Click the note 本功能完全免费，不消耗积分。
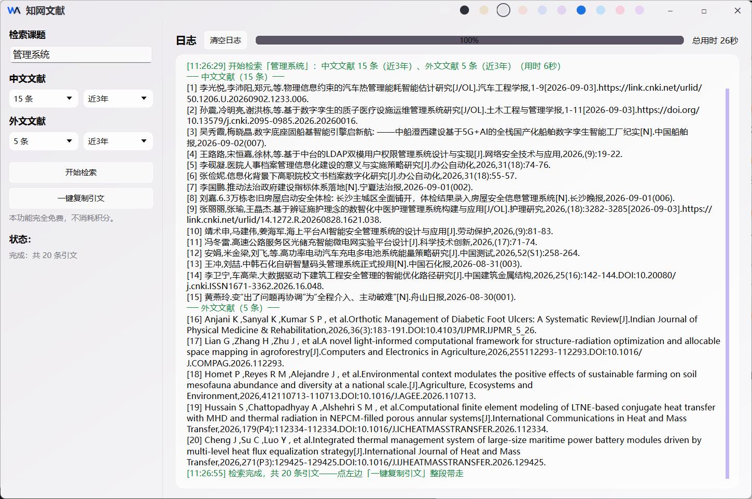The image size is (752, 499). [x=63, y=218]
